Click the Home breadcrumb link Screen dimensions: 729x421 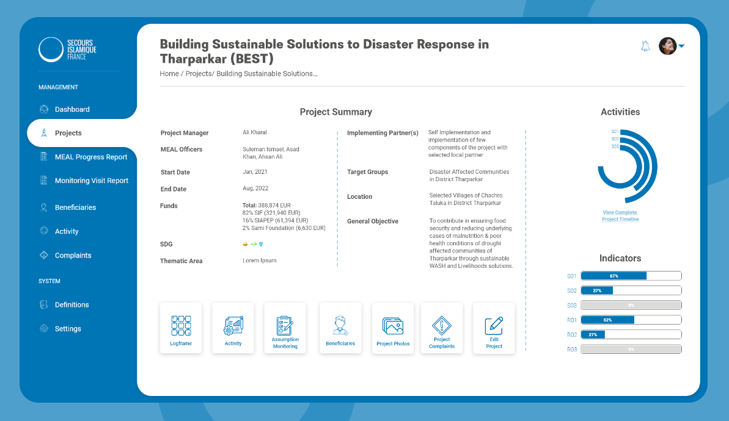[x=169, y=74]
